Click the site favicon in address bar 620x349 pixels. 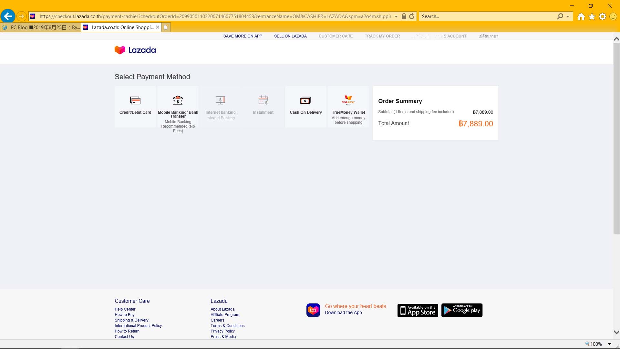(32, 16)
